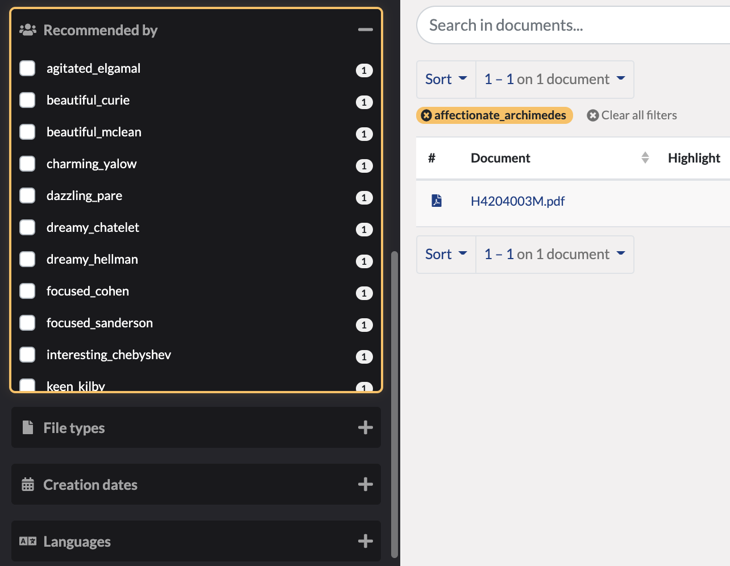Check the interesting_chebyshev checkbox
730x566 pixels.
pyautogui.click(x=27, y=354)
